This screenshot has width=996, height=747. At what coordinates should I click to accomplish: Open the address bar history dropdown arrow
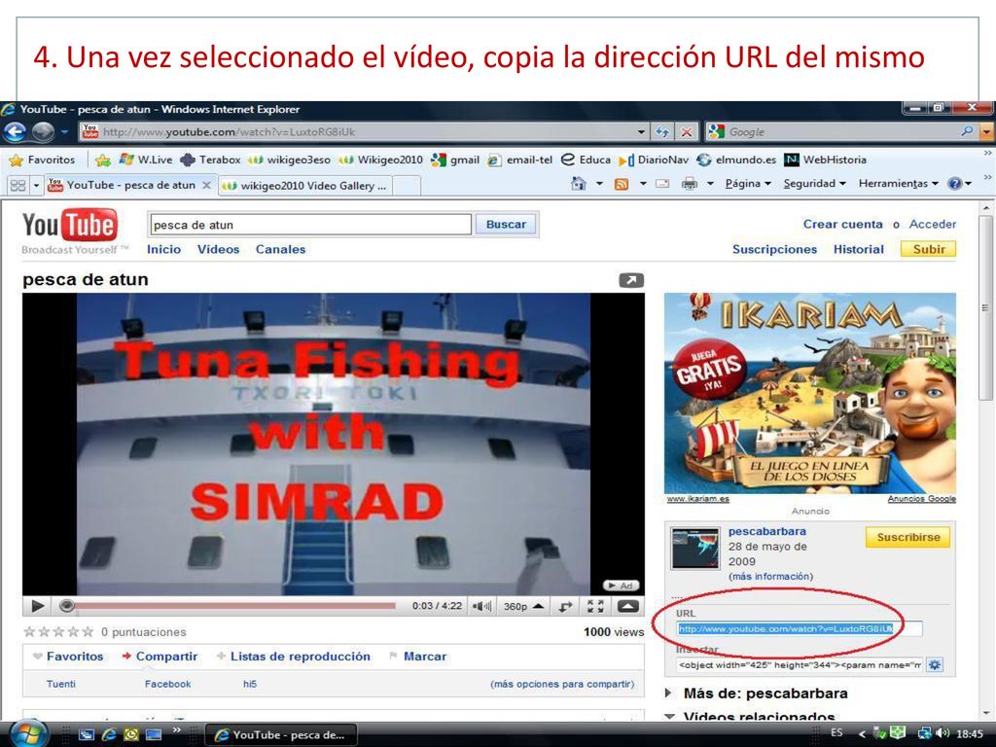641,132
